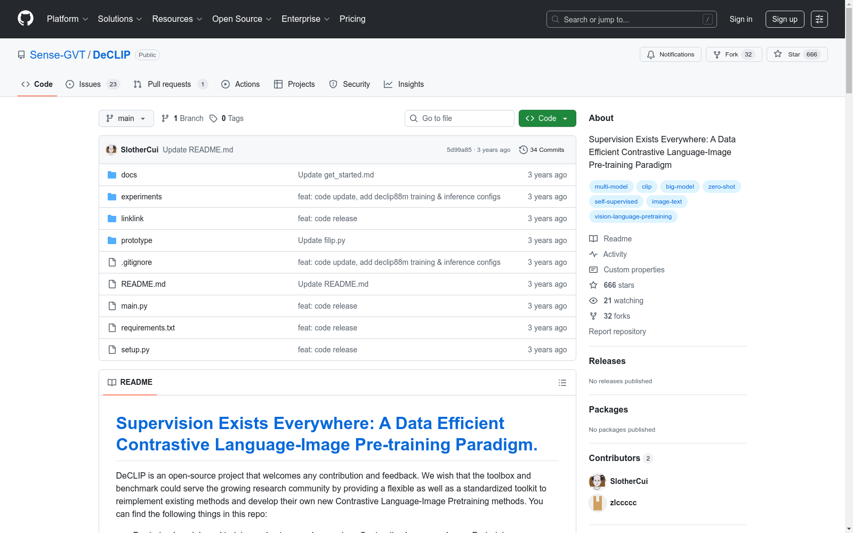Click the Go to file input
Screen dimensions: 853x533
460,118
